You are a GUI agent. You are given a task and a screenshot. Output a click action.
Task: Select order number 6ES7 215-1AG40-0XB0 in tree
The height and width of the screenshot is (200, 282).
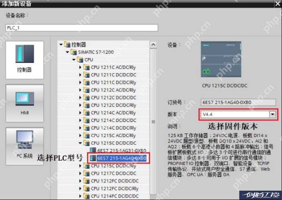pos(121,158)
